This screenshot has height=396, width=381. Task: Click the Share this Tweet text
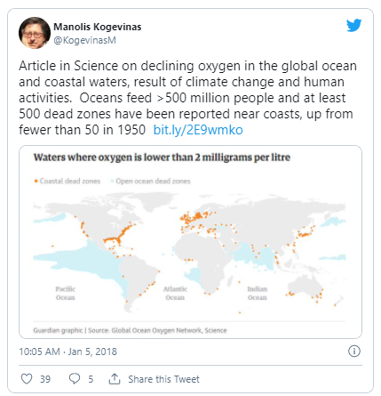[x=163, y=379]
